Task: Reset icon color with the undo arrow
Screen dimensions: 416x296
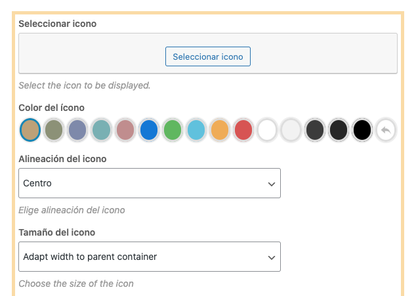Action: [386, 130]
